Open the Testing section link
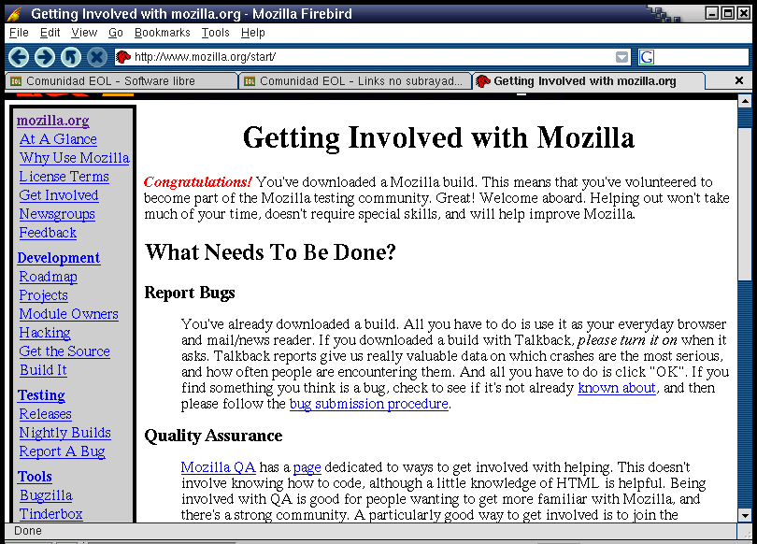The height and width of the screenshot is (544, 757). (41, 395)
